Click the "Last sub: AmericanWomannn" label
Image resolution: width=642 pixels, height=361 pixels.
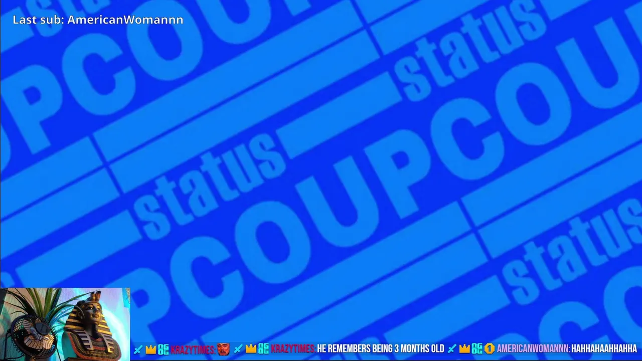(x=98, y=20)
